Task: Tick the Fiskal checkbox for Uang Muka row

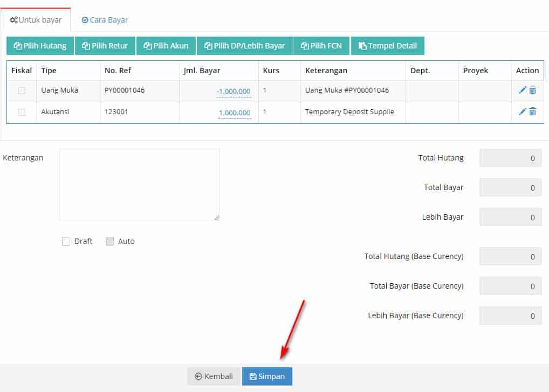Action: click(x=22, y=90)
